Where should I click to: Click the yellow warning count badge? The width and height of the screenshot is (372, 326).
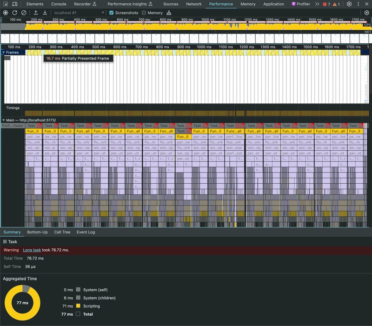[x=336, y=4]
